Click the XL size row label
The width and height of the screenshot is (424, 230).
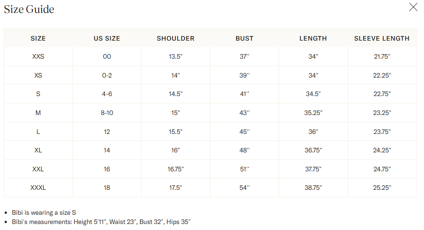[x=38, y=150]
